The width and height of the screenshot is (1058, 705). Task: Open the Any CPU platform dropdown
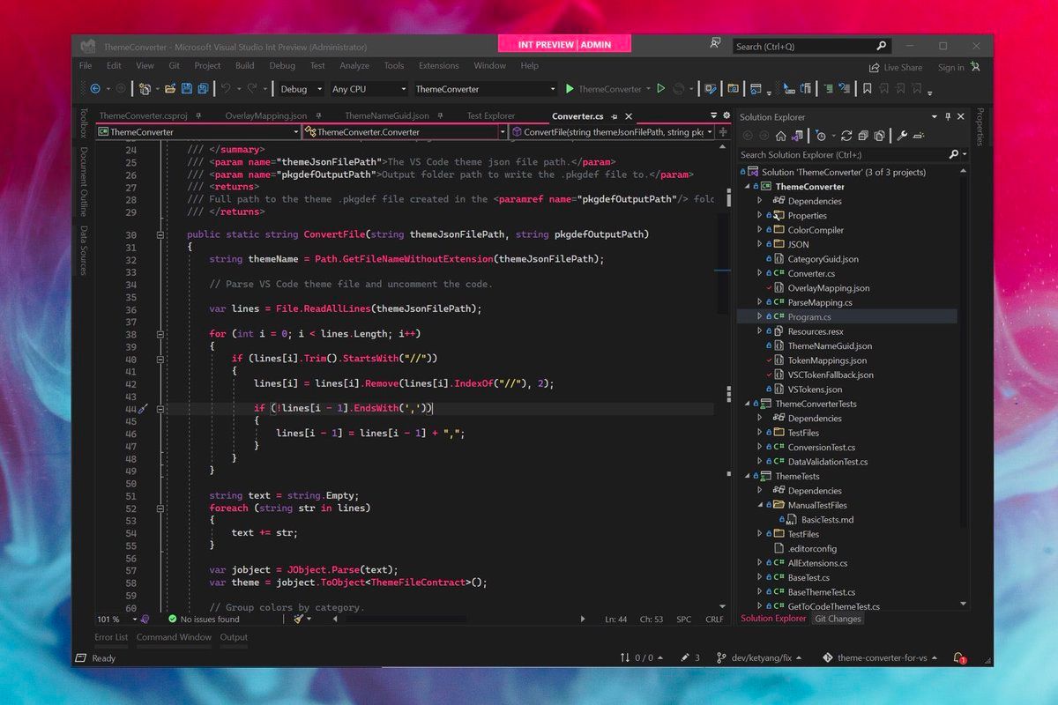pyautogui.click(x=368, y=89)
